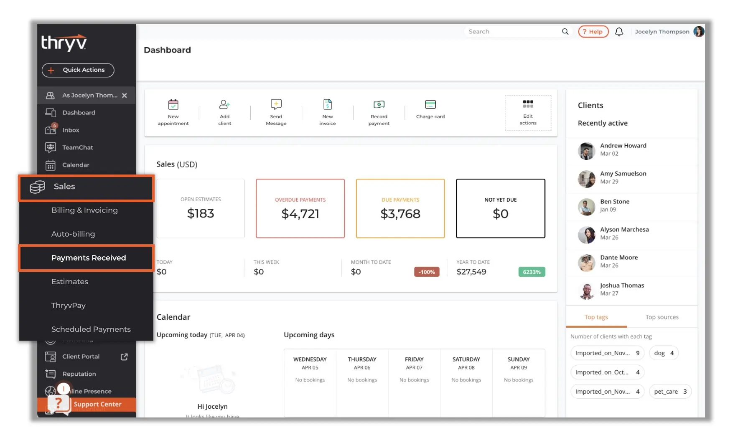This screenshot has height=440, width=743.
Task: Click the TeamChat sidebar icon
Action: coord(51,147)
